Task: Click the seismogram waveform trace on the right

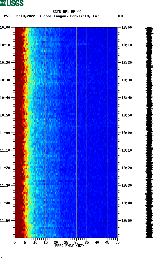Action: [149, 133]
